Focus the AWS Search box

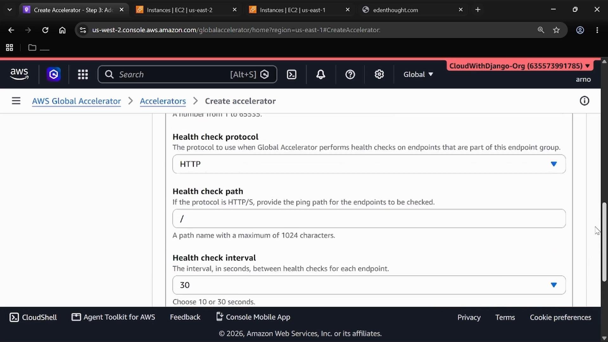tap(187, 74)
